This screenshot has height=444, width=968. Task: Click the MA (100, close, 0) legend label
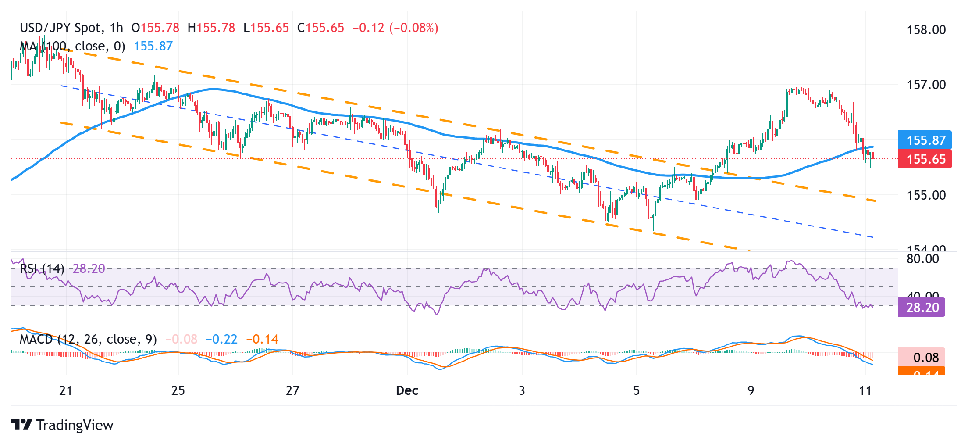click(x=72, y=46)
